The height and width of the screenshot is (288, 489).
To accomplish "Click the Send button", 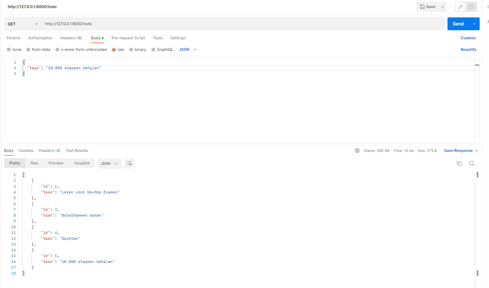I will tap(458, 23).
